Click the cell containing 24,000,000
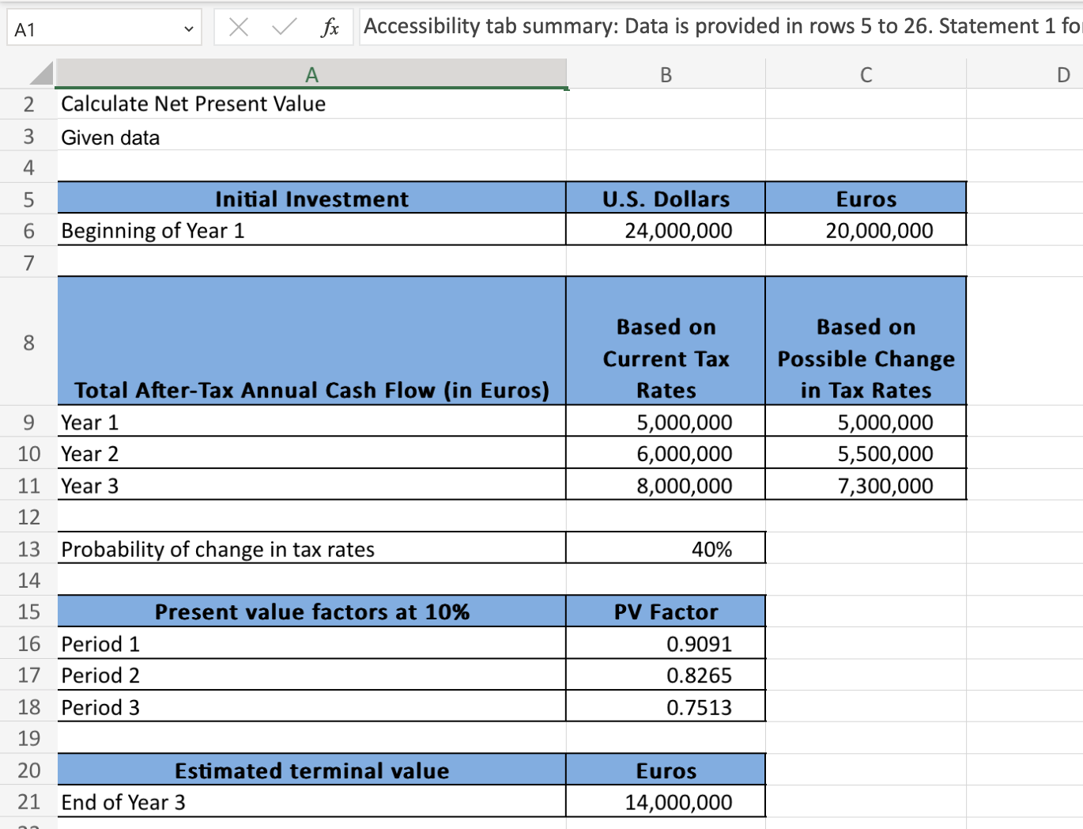This screenshot has height=829, width=1083. pyautogui.click(x=666, y=230)
